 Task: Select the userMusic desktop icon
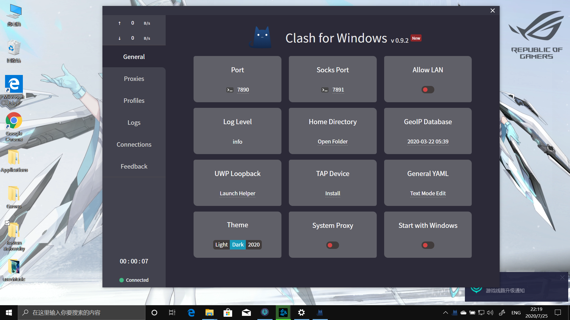click(14, 270)
